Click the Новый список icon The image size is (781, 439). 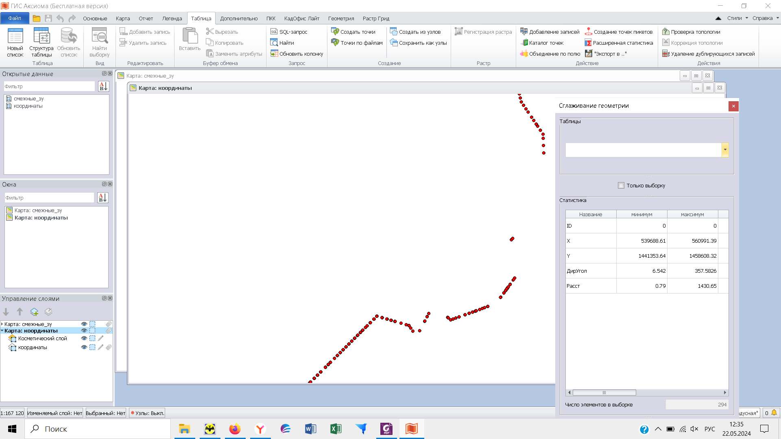pos(15,37)
